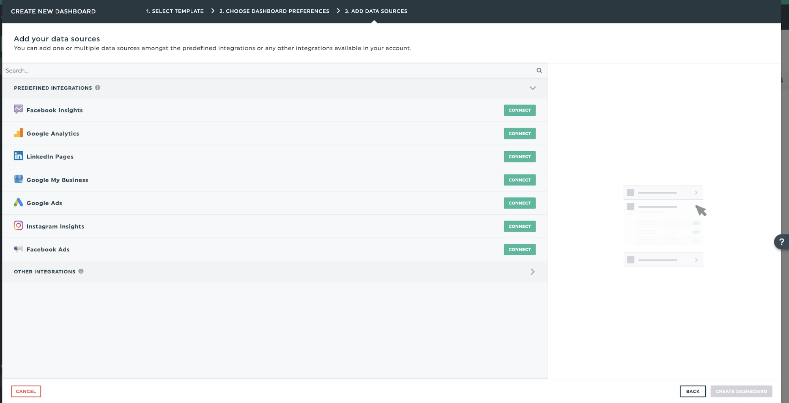Click the search magnifier icon
Viewport: 789px width, 403px height.
tap(539, 71)
